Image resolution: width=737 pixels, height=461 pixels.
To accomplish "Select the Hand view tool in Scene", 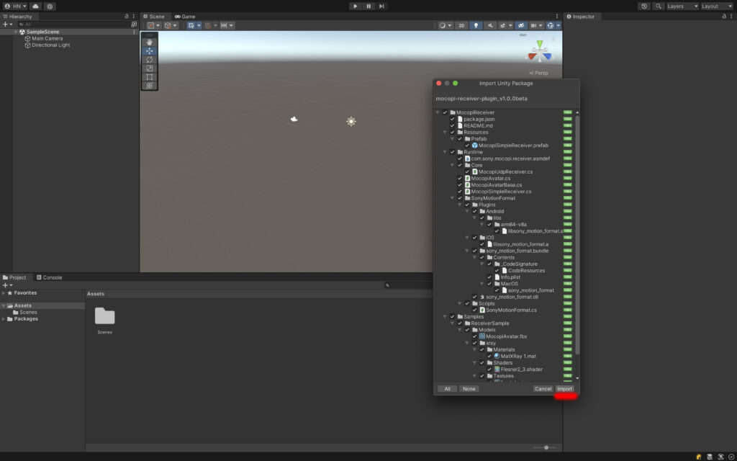I will (x=150, y=42).
